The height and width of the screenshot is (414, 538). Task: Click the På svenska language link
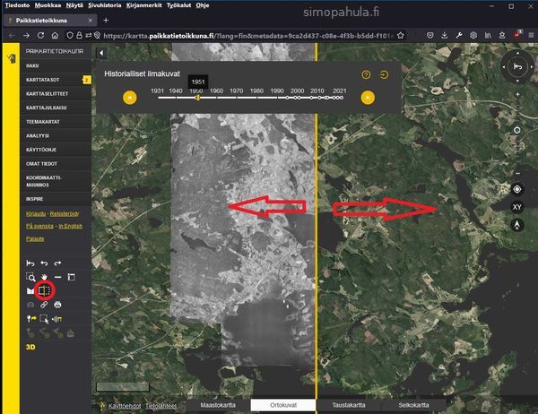pyautogui.click(x=39, y=227)
